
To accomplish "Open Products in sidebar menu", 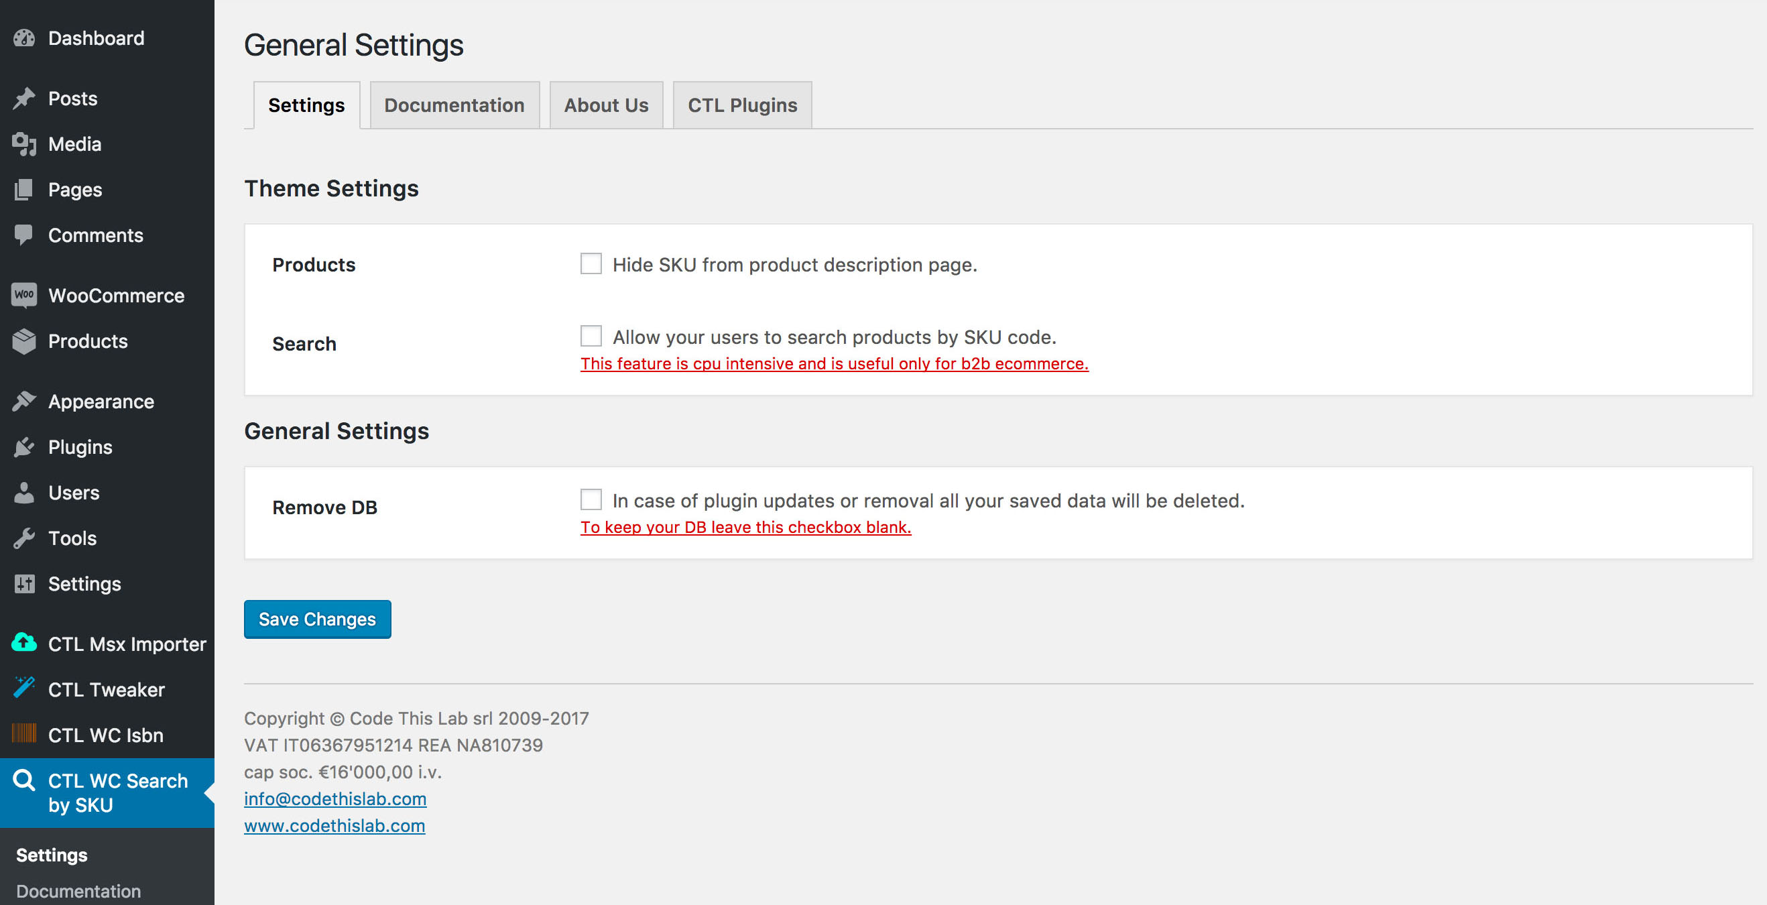I will click(107, 341).
